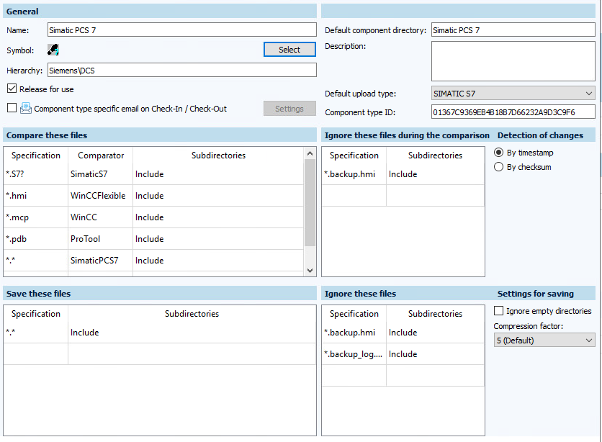The height and width of the screenshot is (442, 602).
Task: Click the email envelope icon beside Check-In option
Action: (26, 108)
